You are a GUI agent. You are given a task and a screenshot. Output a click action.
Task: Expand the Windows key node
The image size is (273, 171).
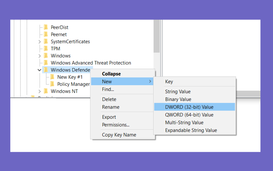pos(40,56)
